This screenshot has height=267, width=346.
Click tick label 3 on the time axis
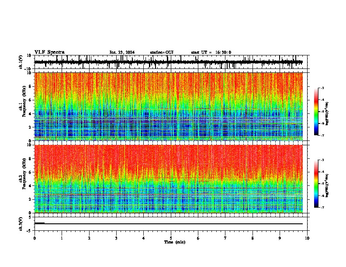[116, 238]
